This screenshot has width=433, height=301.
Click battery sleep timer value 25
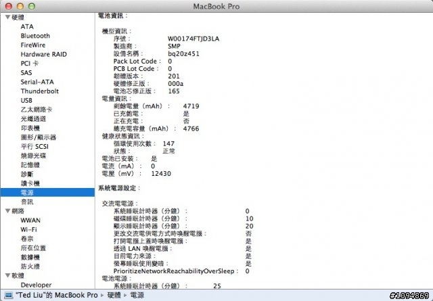(217, 286)
